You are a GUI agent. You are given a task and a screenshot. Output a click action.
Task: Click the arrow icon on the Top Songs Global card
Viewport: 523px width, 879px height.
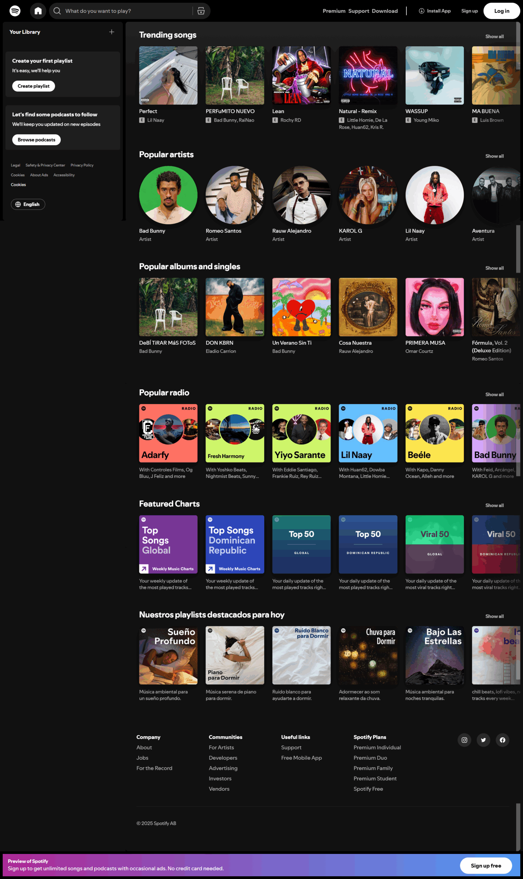[x=144, y=568]
